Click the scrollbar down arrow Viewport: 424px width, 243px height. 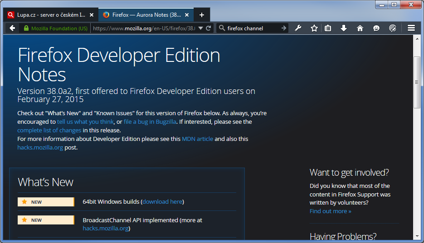pyautogui.click(x=417, y=236)
